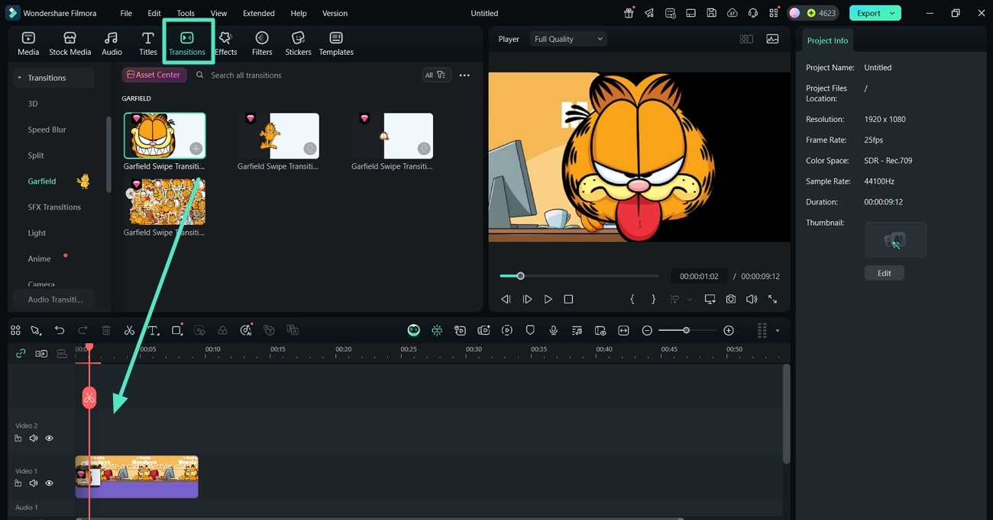This screenshot has height=520, width=993.
Task: Click the Edit thumbnail button
Action: [884, 273]
